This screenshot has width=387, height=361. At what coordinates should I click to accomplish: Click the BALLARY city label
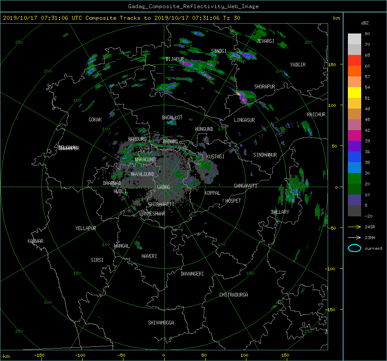(280, 212)
